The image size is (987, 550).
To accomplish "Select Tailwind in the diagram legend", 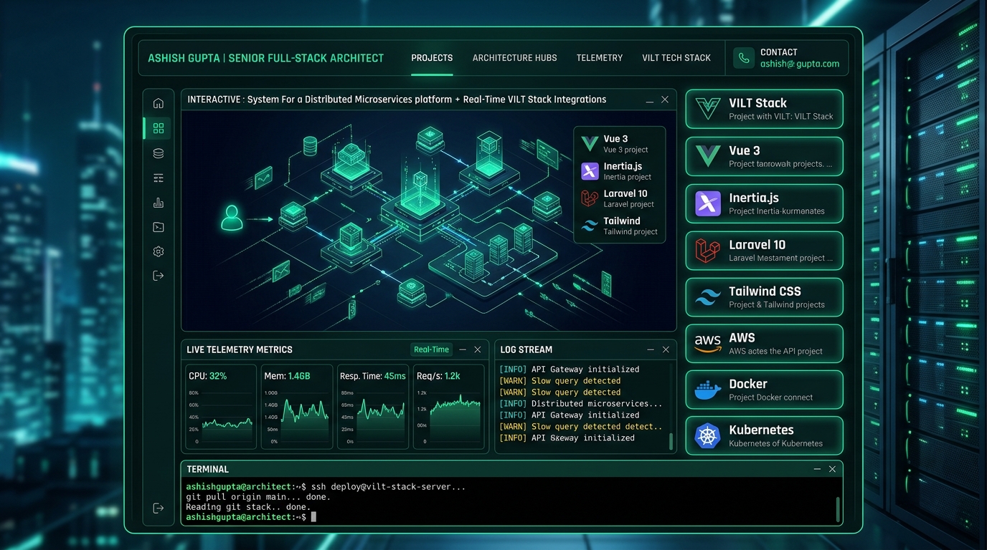I will pyautogui.click(x=619, y=226).
